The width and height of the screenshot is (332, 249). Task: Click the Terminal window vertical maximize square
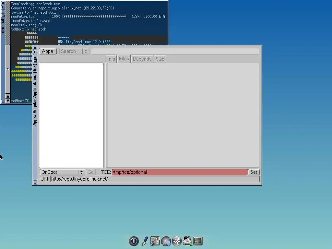(x=3, y=11)
